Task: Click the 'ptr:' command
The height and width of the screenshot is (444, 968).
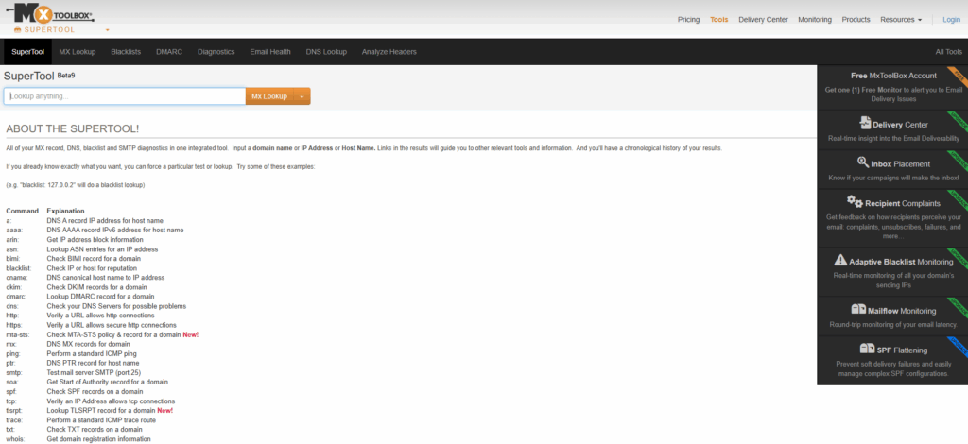Action: [10, 363]
